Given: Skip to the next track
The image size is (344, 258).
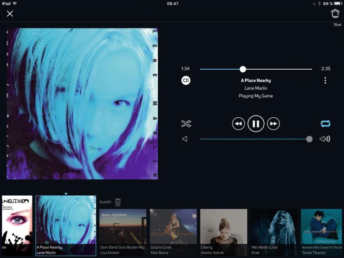Looking at the screenshot, I should tap(273, 124).
